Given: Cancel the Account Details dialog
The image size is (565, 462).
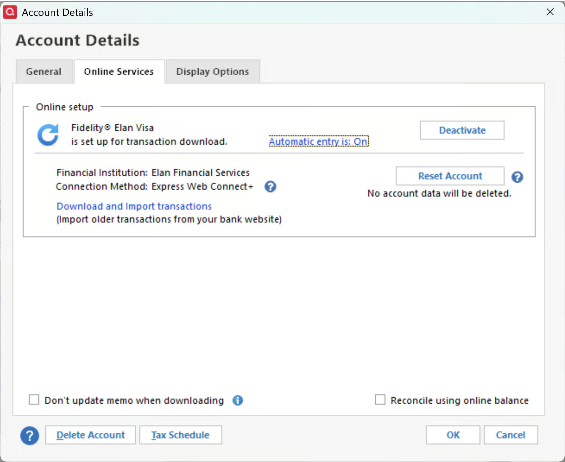Looking at the screenshot, I should 511,435.
